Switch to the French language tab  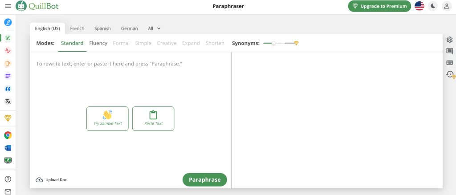(77, 28)
